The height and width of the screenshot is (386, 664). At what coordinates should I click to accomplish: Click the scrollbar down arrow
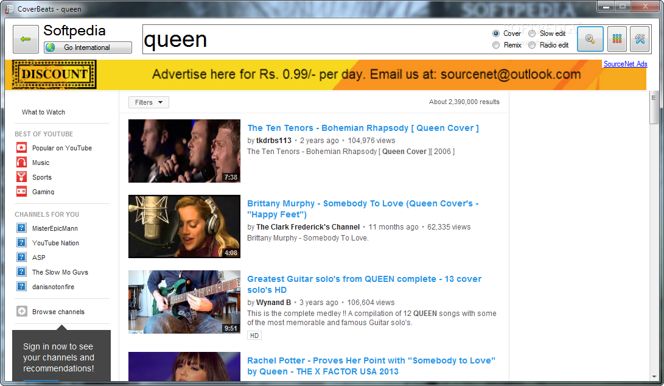pyautogui.click(x=654, y=377)
